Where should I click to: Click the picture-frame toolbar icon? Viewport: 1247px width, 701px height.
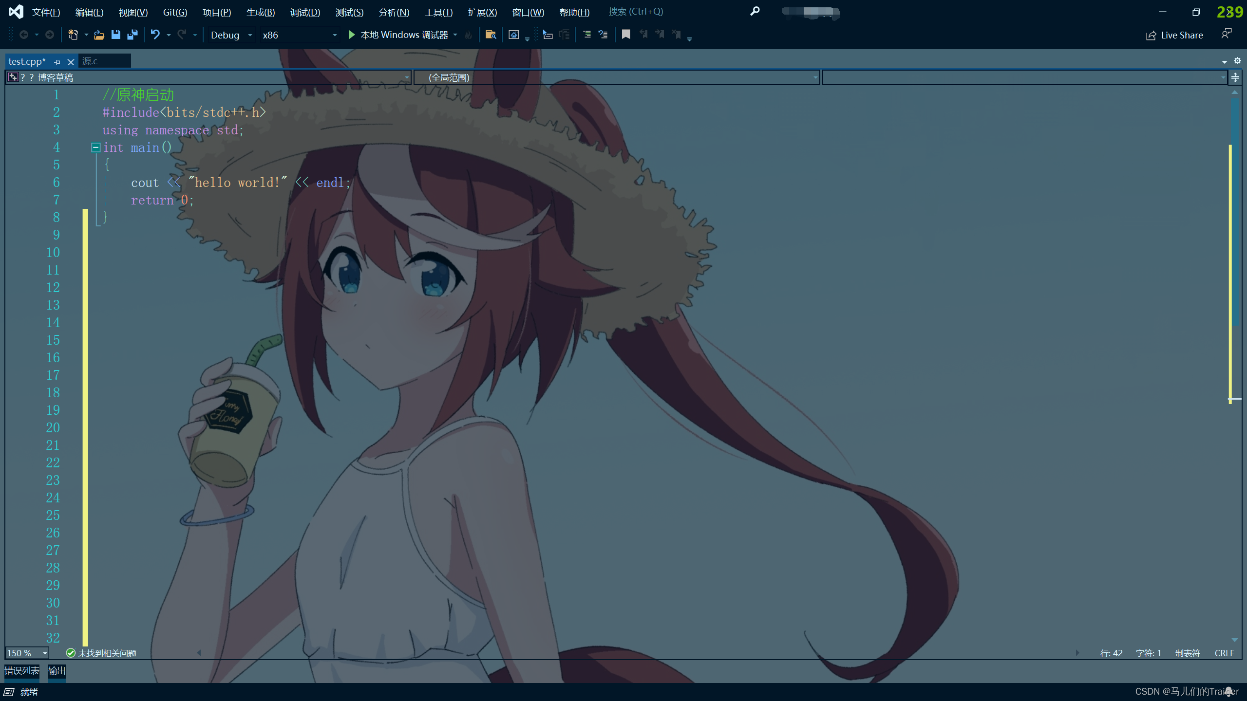(x=514, y=35)
